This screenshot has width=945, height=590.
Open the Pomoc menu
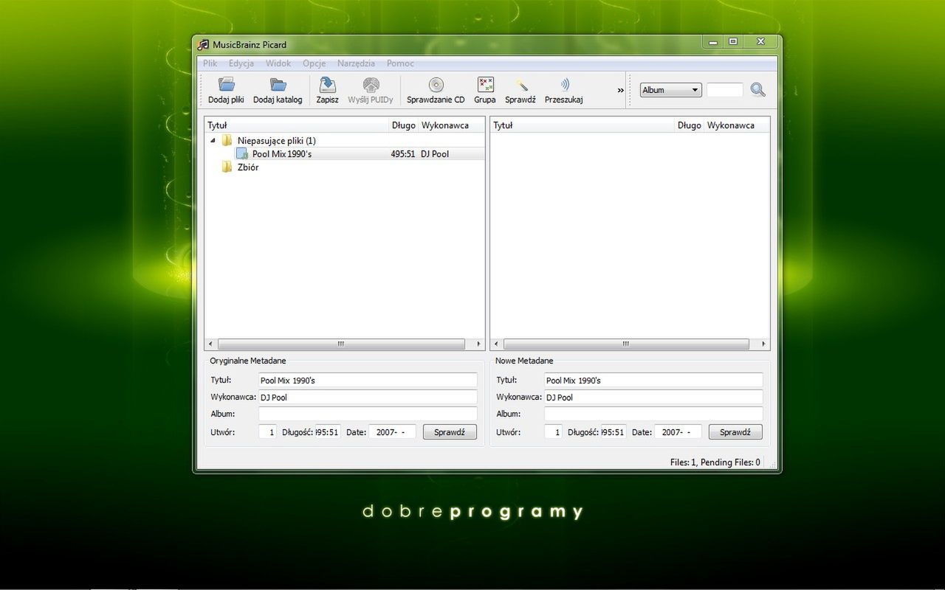click(x=400, y=63)
